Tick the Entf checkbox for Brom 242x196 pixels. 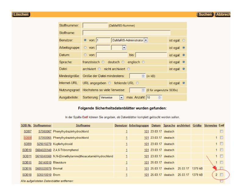pyautogui.click(x=222, y=175)
